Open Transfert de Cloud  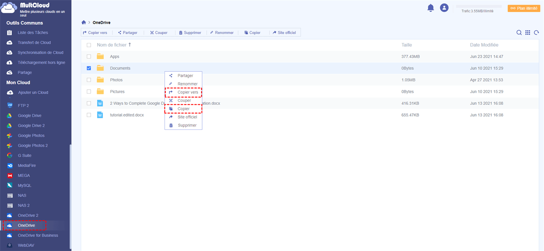[x=34, y=43]
